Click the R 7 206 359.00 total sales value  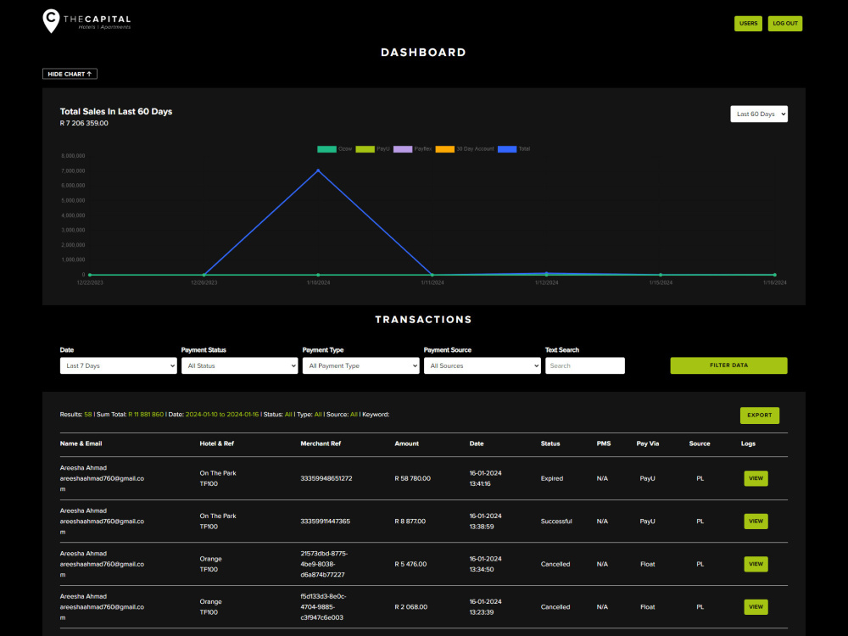[84, 123]
